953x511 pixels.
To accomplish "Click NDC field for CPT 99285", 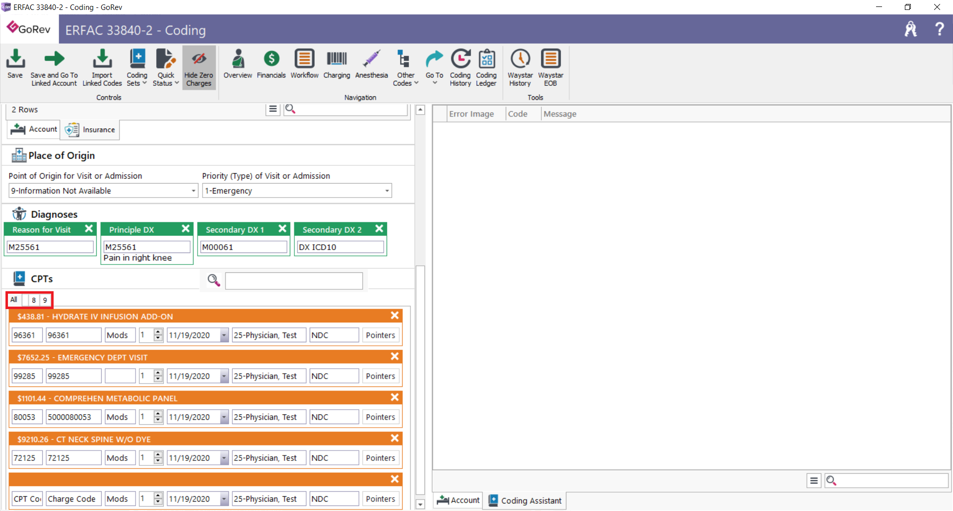I will pos(334,376).
